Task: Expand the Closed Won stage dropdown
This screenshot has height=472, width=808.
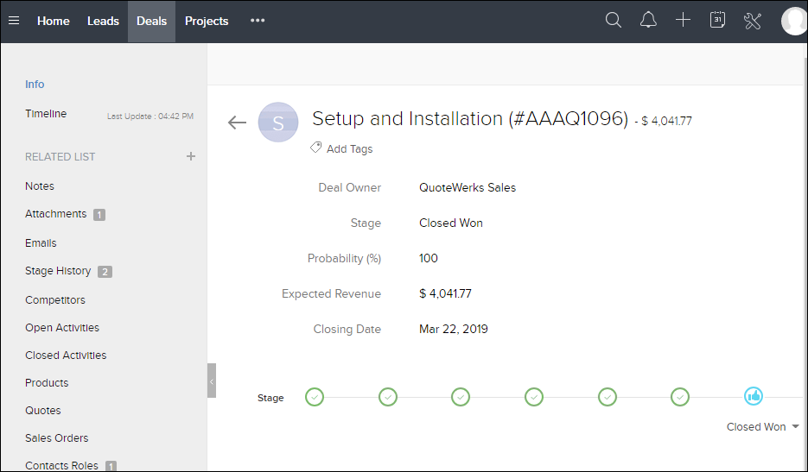Action: pyautogui.click(x=762, y=427)
